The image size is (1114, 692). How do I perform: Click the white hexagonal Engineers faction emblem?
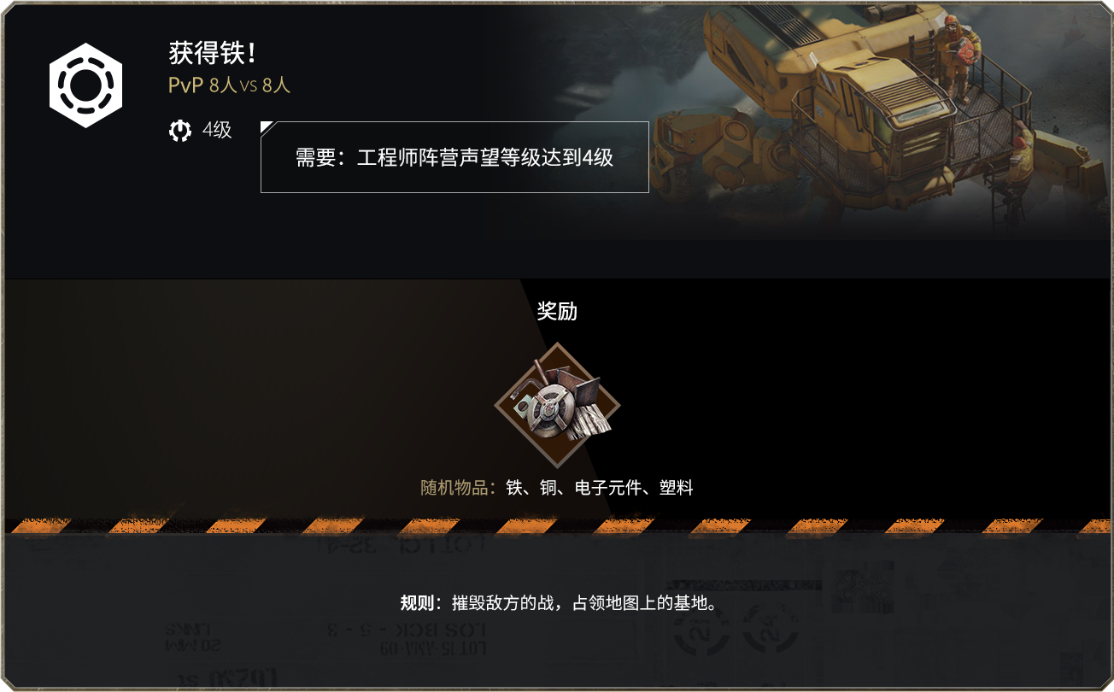tap(85, 84)
